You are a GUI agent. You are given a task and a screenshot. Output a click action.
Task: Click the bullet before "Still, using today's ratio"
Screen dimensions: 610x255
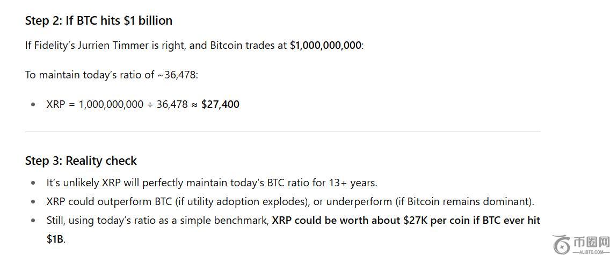coord(34,221)
